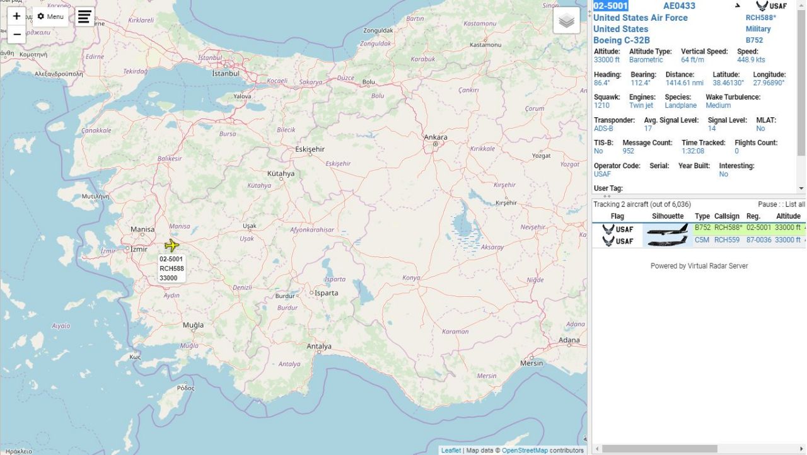The image size is (807, 455).
Task: Click B752 type cell in list
Action: click(702, 227)
